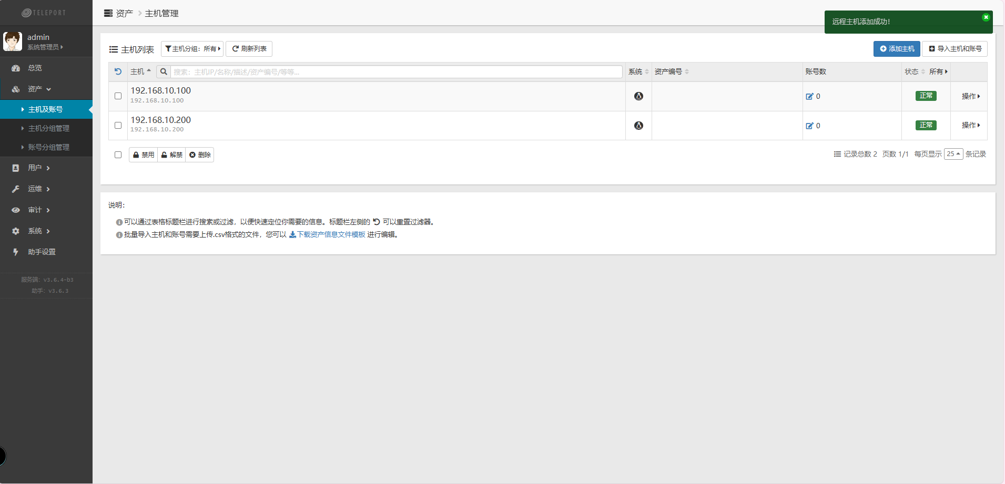The image size is (1005, 484).
Task: Check the box for host 192.168.10.200
Action: click(118, 126)
